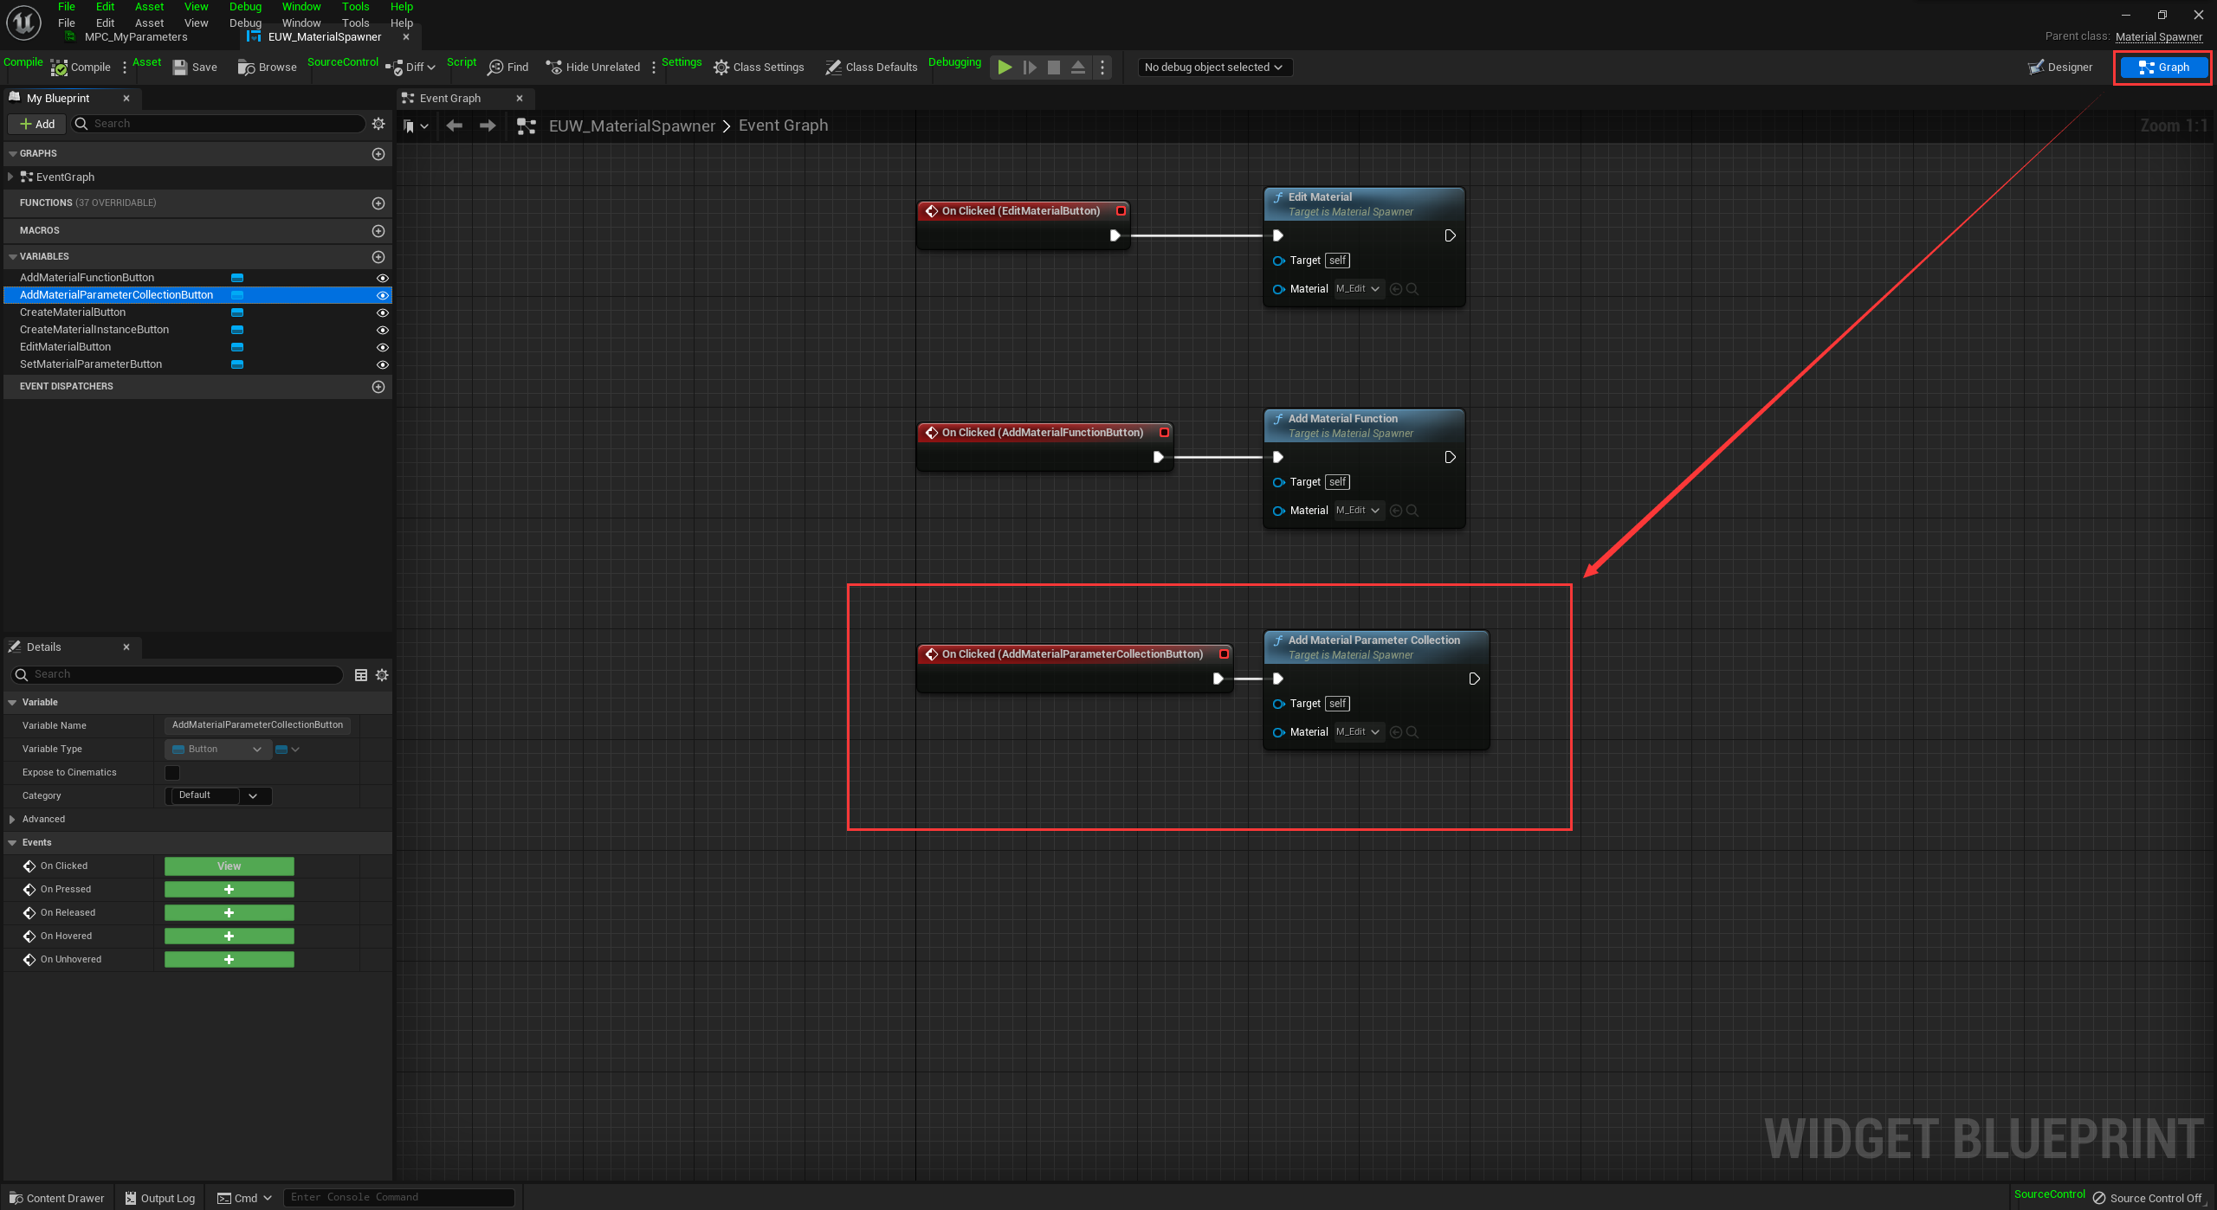Add a new variable with plus icon
This screenshot has width=2217, height=1210.
(x=378, y=257)
